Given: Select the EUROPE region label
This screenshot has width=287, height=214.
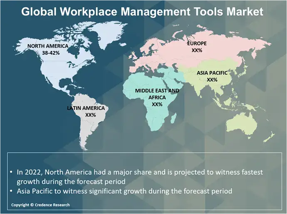Looking at the screenshot, I should (197, 43).
